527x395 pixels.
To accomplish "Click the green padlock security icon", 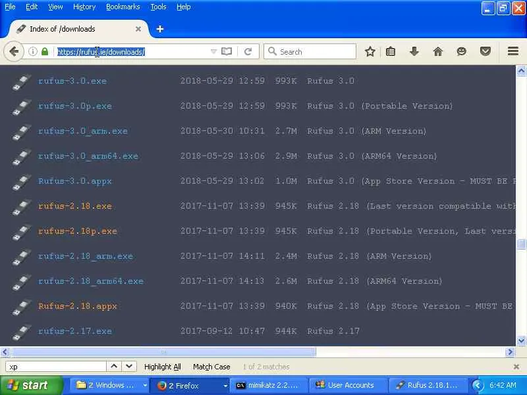I will click(x=45, y=51).
